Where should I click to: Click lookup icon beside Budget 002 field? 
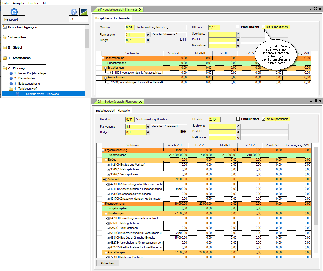[x=148, y=40]
